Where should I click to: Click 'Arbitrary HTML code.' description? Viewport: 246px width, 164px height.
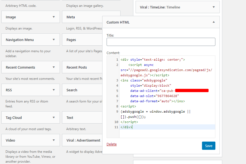point(21,6)
